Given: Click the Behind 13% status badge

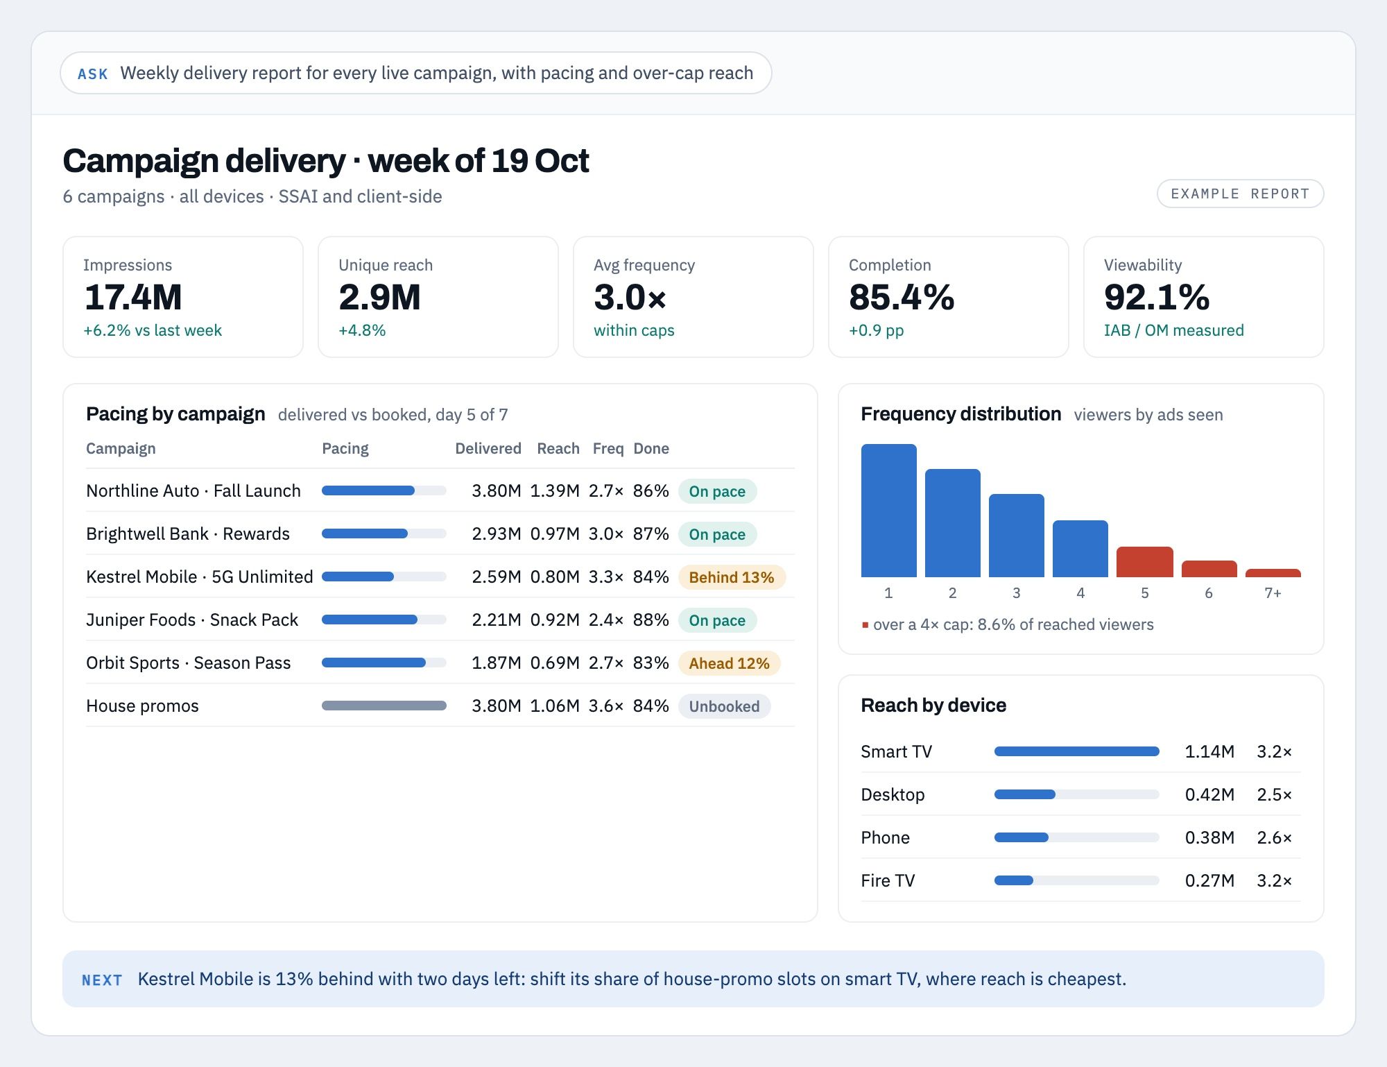Looking at the screenshot, I should click(x=732, y=577).
